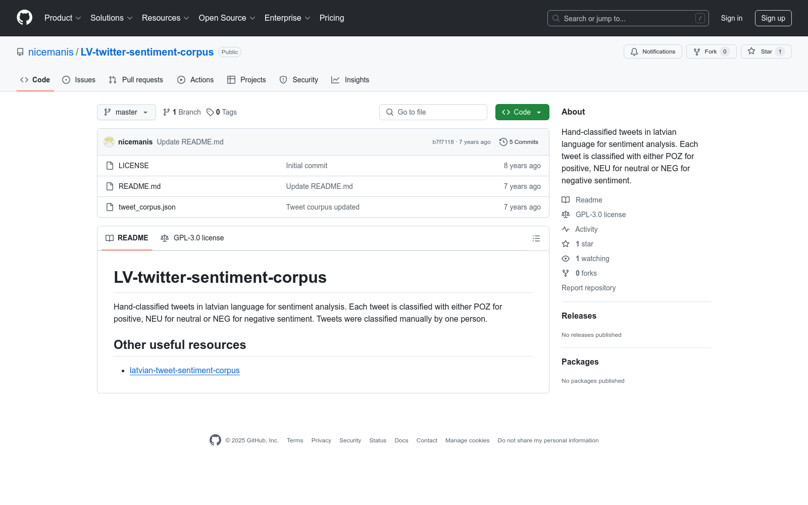View 0 forks link in sidebar
Viewport: 808px width, 505px height.
(579, 273)
